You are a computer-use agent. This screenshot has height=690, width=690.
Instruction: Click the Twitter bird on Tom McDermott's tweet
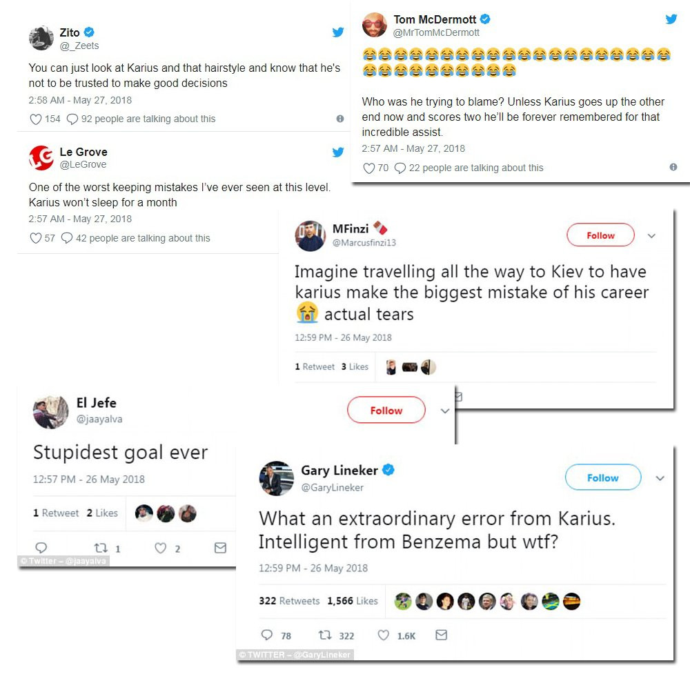(671, 19)
